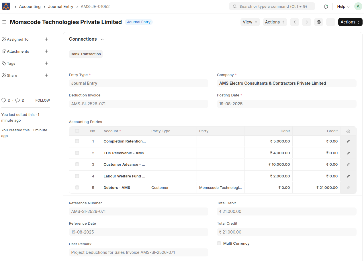364x261 pixels.
Task: Navigate to Accounting breadcrumb
Action: (x=30, y=7)
